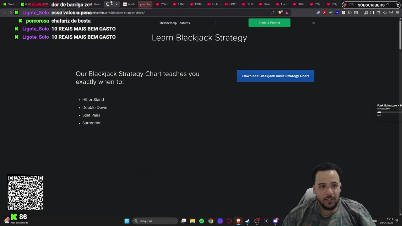The image size is (402, 226).
Task: Click the taskbar volume speaker icon
Action: click(x=375, y=221)
